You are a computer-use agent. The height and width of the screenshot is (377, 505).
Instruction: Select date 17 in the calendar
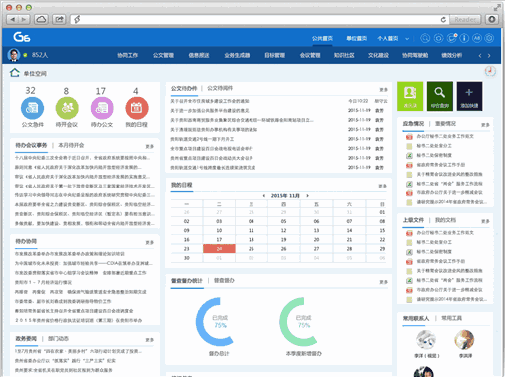(219, 239)
